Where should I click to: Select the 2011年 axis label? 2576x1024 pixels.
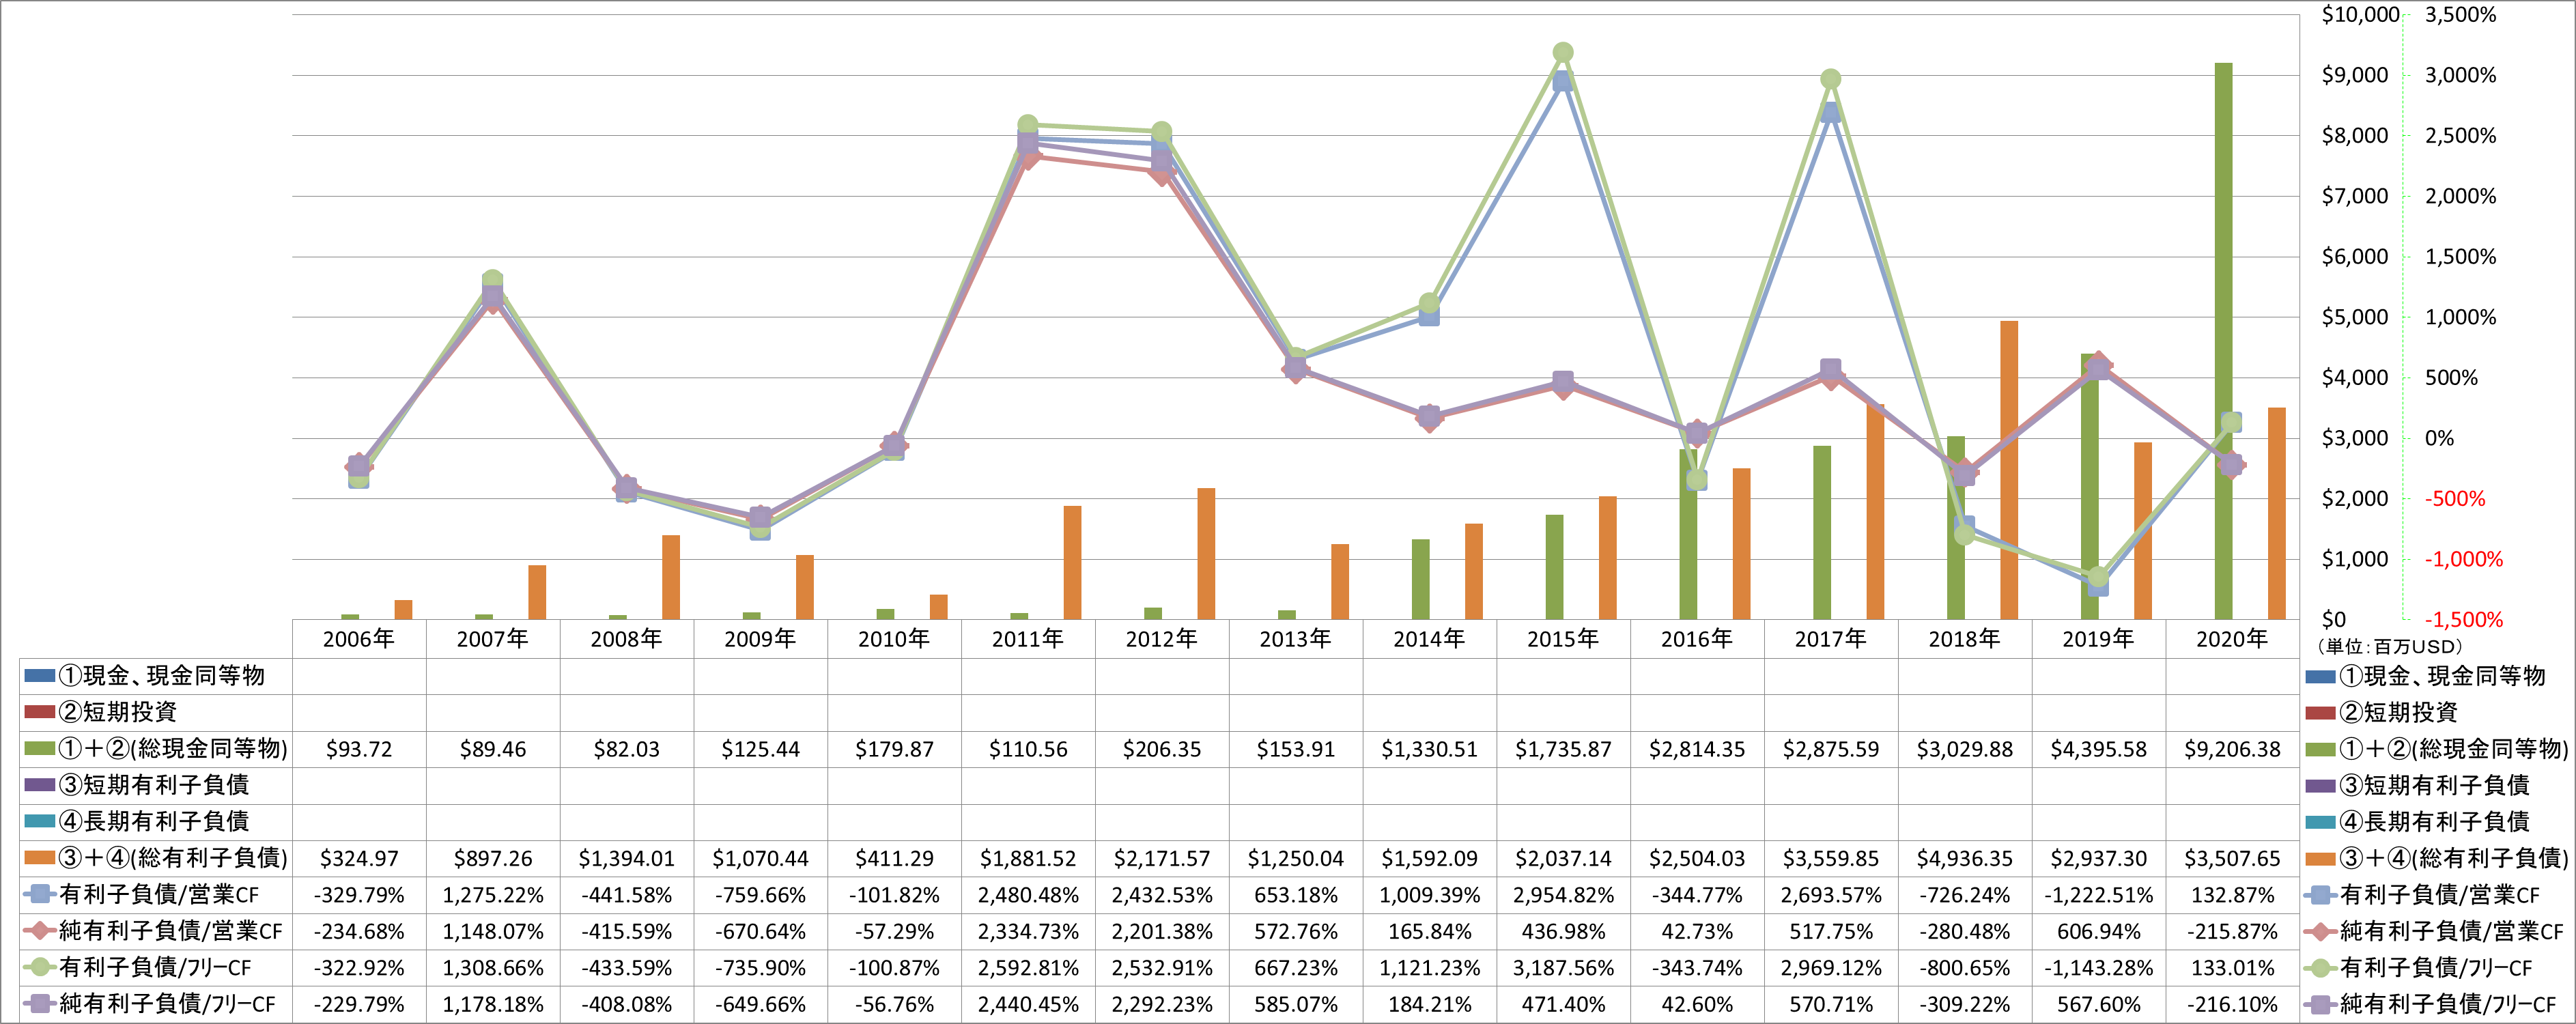[1028, 639]
